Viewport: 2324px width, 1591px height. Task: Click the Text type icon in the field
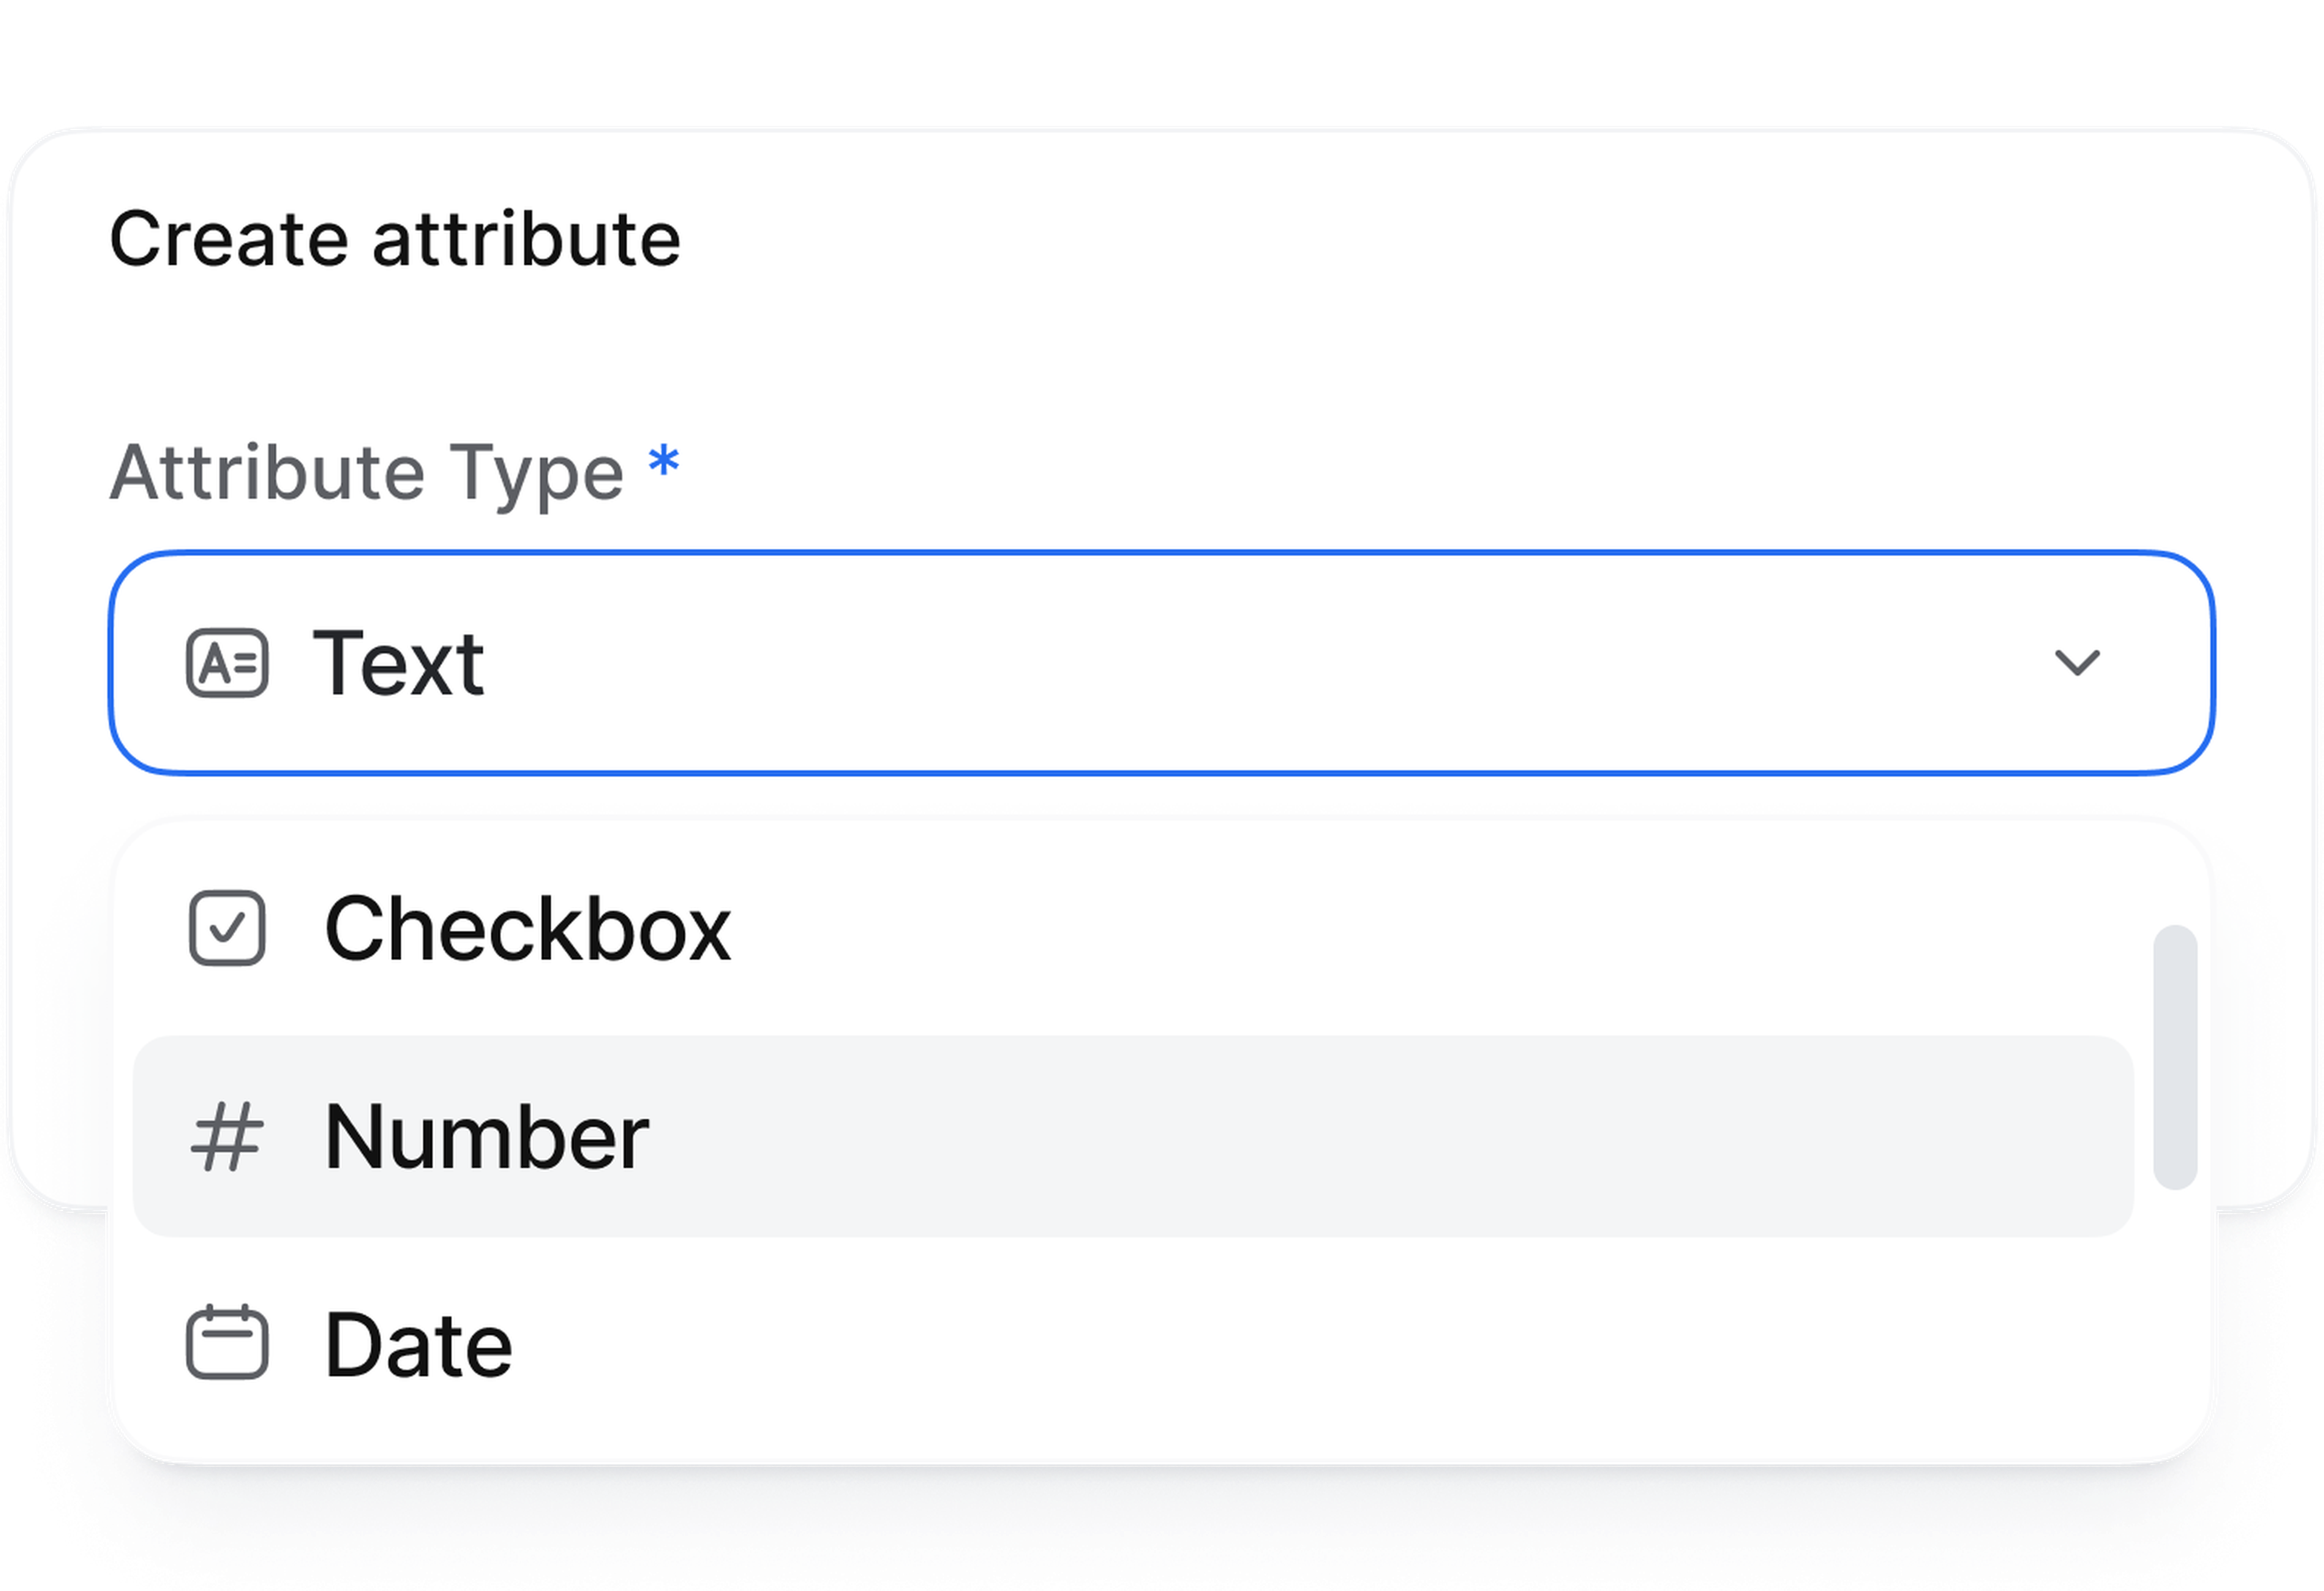point(227,662)
